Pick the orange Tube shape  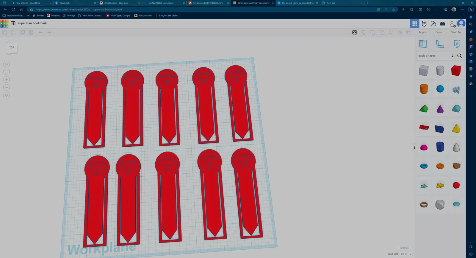coord(440,166)
